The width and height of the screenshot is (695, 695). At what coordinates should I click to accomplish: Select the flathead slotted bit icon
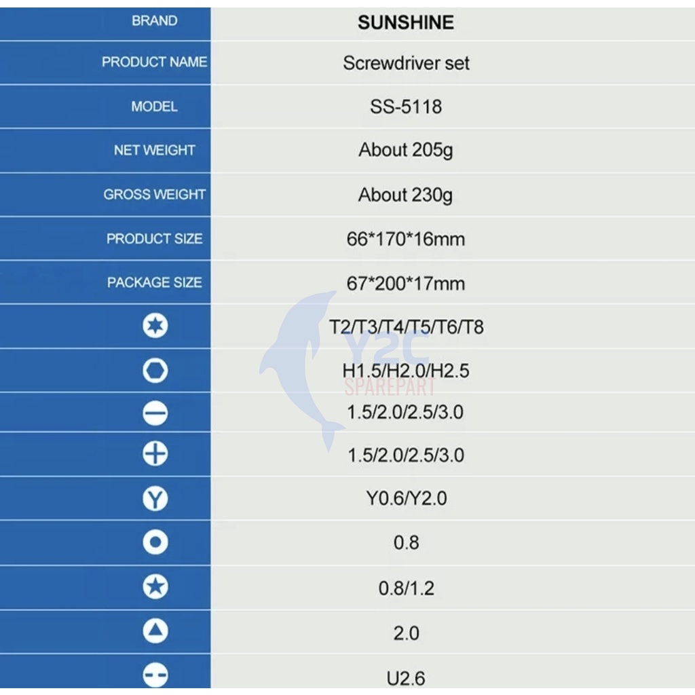(x=155, y=413)
